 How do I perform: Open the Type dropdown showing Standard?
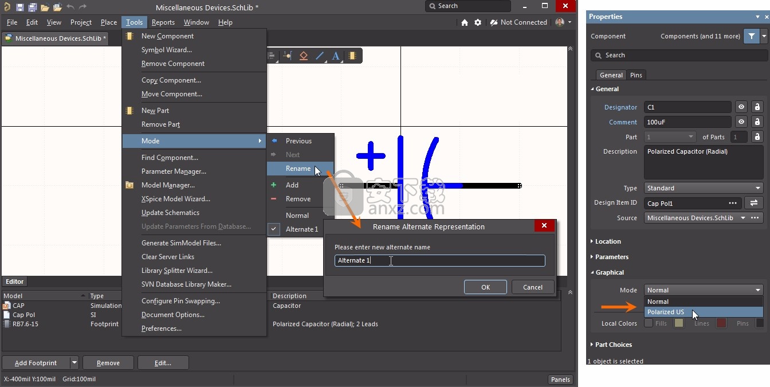point(704,188)
